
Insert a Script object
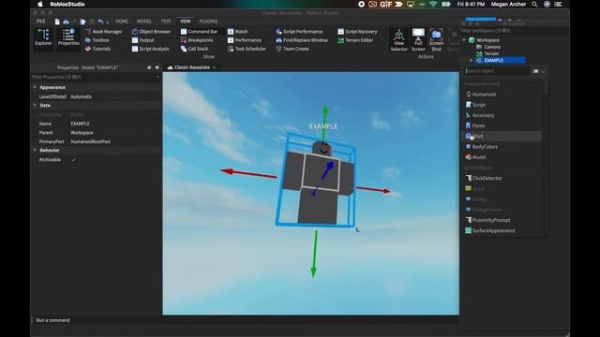click(502, 105)
